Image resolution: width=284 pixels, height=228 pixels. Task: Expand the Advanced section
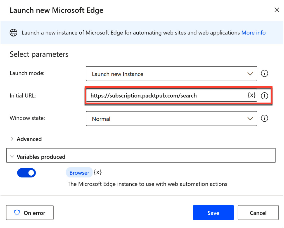click(x=26, y=139)
